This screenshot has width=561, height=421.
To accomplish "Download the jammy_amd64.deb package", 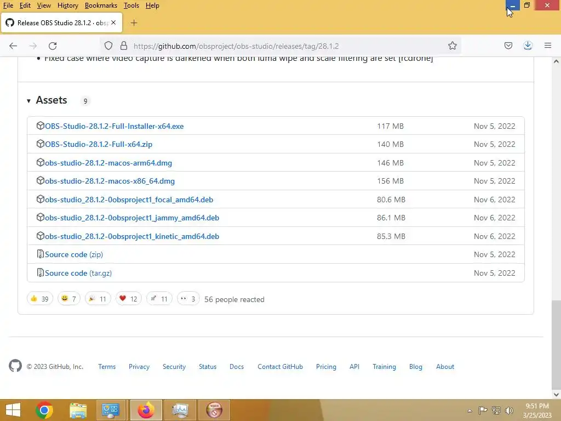I will tap(132, 218).
